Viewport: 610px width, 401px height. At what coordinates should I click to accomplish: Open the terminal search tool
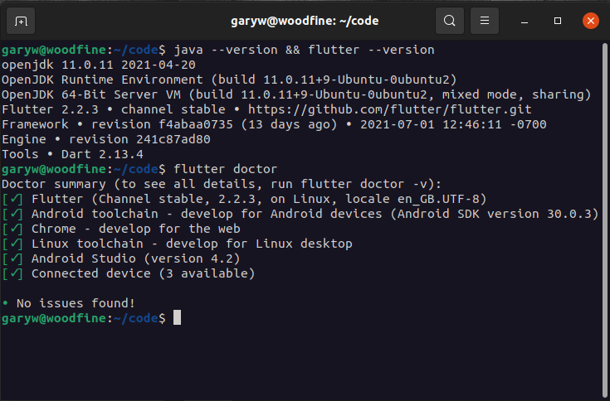[450, 21]
